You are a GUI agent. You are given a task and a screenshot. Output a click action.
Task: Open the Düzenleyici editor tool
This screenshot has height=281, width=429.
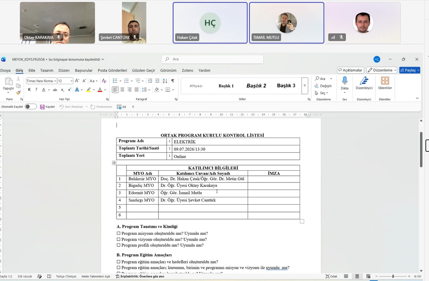point(364,83)
